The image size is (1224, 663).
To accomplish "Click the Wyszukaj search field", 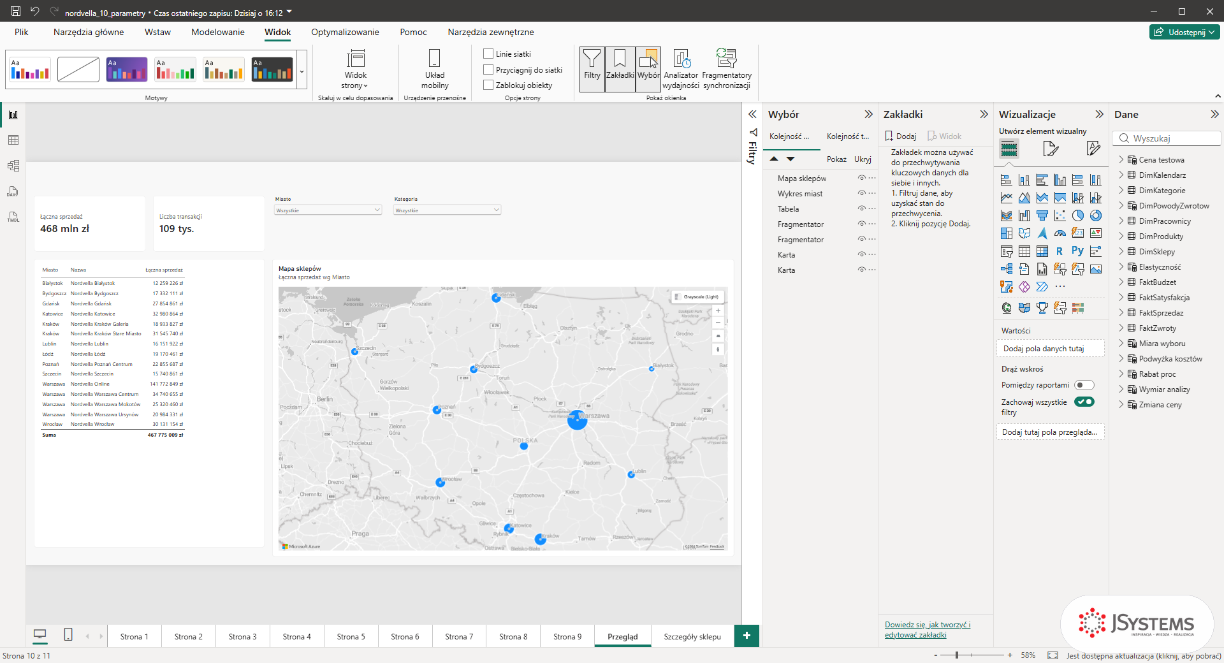I will (x=1167, y=138).
